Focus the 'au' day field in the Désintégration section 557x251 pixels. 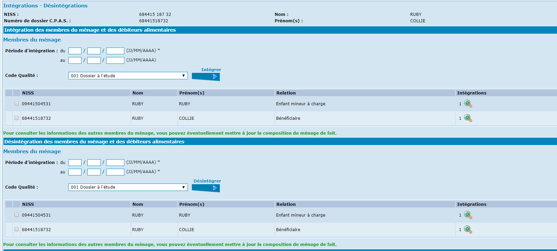click(x=75, y=172)
